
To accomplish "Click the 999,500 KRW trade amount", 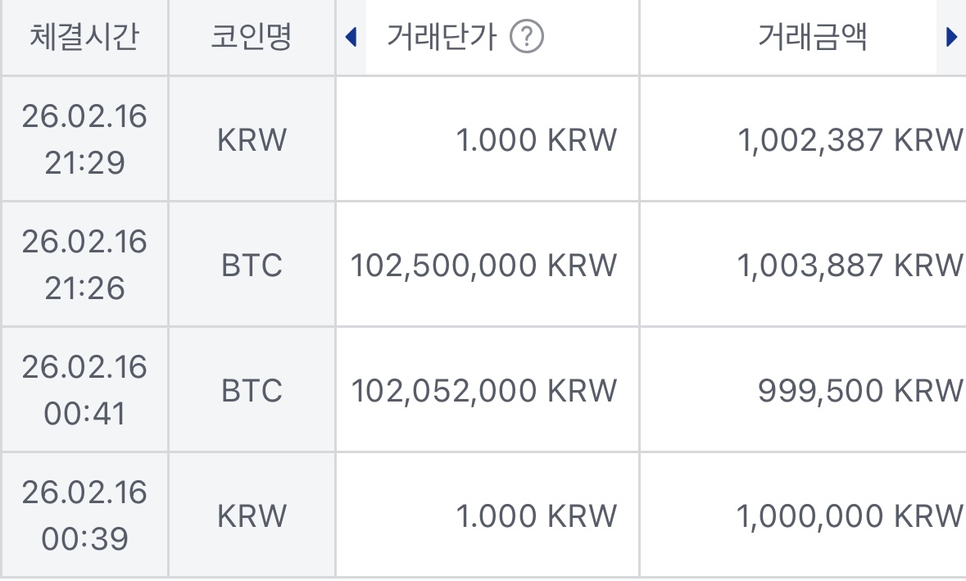I will [x=859, y=391].
